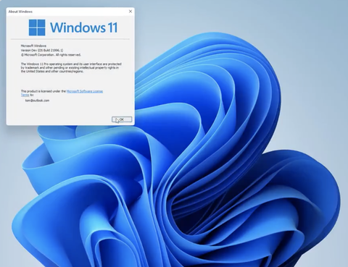Click the "Terms" link on second line
This screenshot has height=267, width=348.
(x=25, y=95)
